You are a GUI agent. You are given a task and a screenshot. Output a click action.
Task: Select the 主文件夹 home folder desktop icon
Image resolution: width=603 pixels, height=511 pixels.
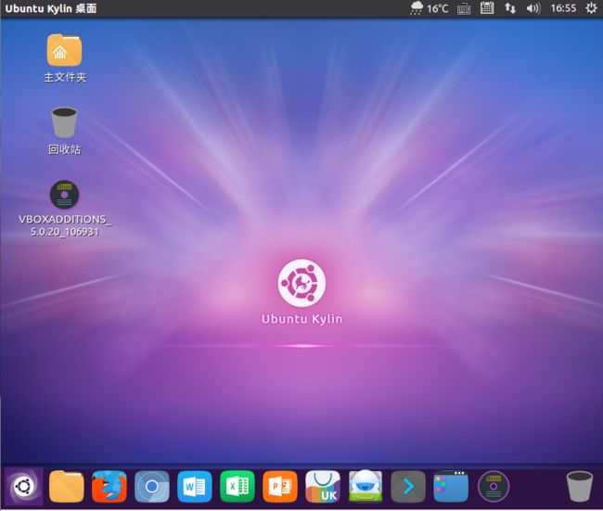(64, 50)
